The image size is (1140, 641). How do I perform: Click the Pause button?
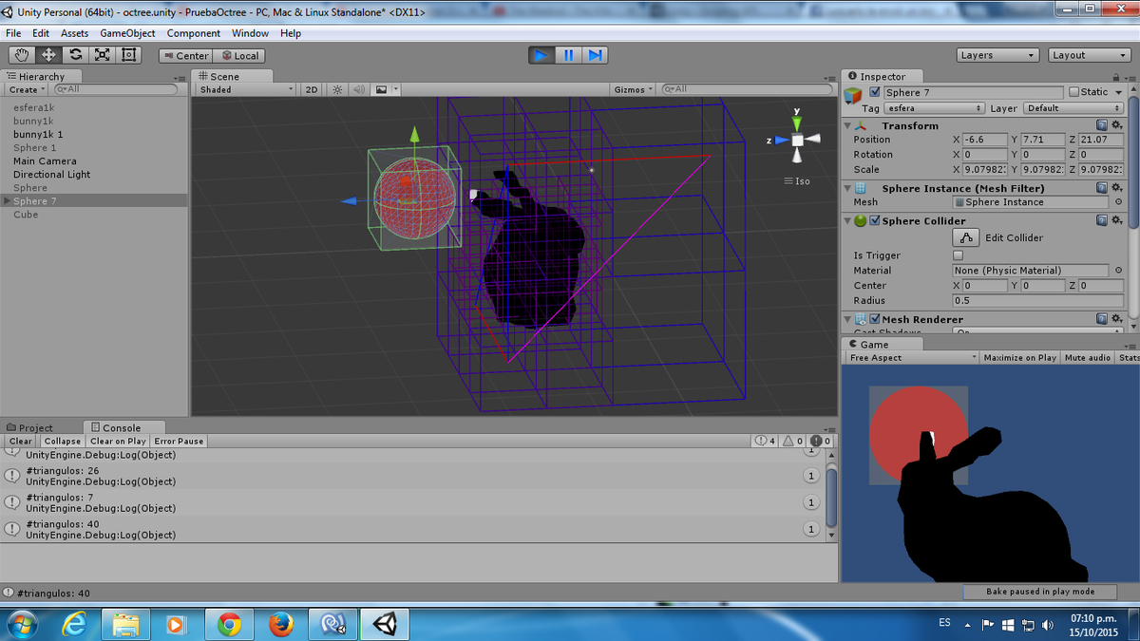568,55
